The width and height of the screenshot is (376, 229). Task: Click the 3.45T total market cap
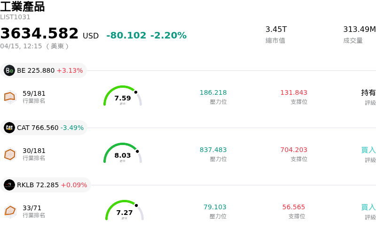click(x=276, y=29)
